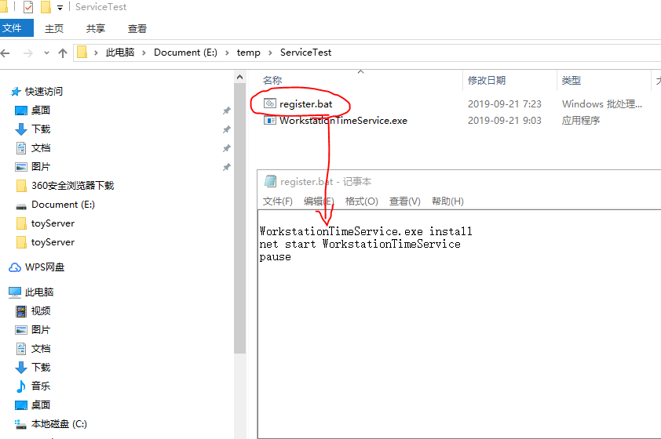Screen dimensions: 661x439
Task: Sort files by the 名称 column header
Action: [272, 81]
